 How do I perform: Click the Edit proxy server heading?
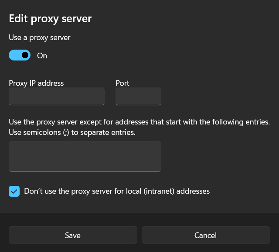pyautogui.click(x=50, y=19)
